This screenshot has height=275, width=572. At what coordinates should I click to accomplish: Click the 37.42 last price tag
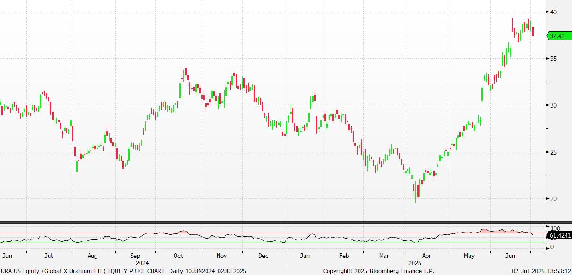[x=558, y=36]
